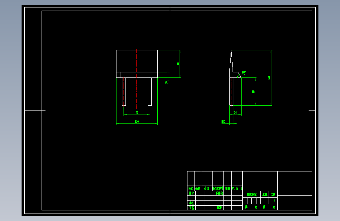Select the bottom overall-width dimension of front view
This screenshot has width=340, height=221.
[x=137, y=122]
